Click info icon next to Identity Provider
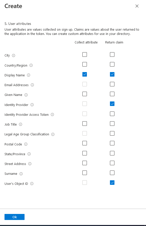This screenshot has height=226, width=146. tap(32, 105)
